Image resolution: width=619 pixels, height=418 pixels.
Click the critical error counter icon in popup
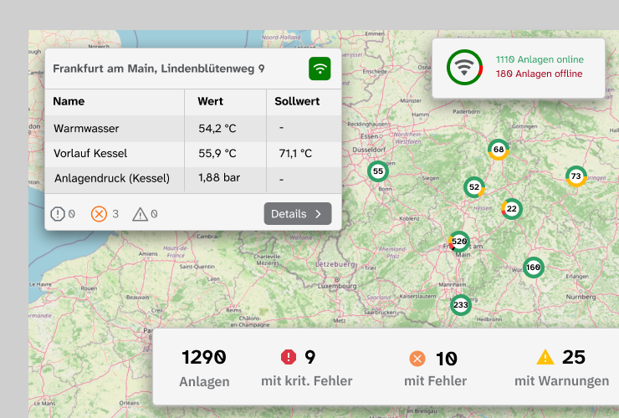58,214
